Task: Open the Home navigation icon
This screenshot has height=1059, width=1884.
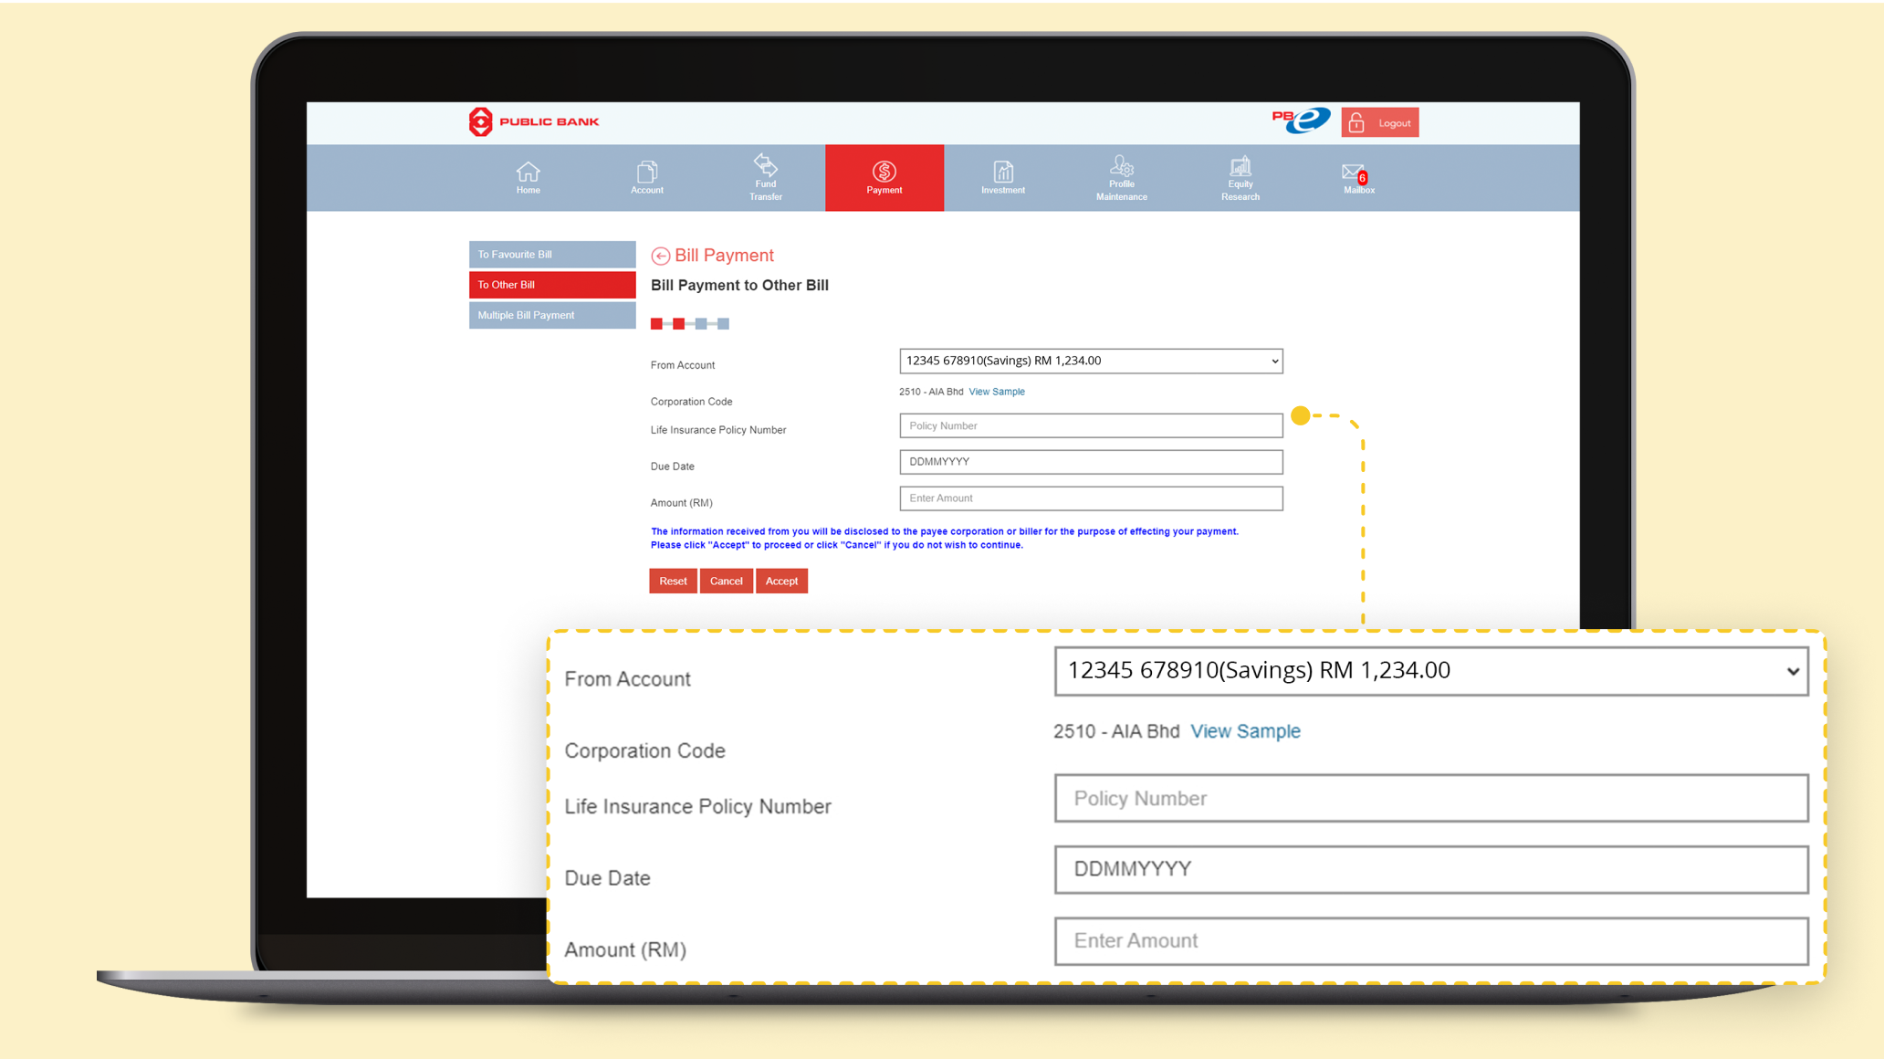Action: (528, 177)
